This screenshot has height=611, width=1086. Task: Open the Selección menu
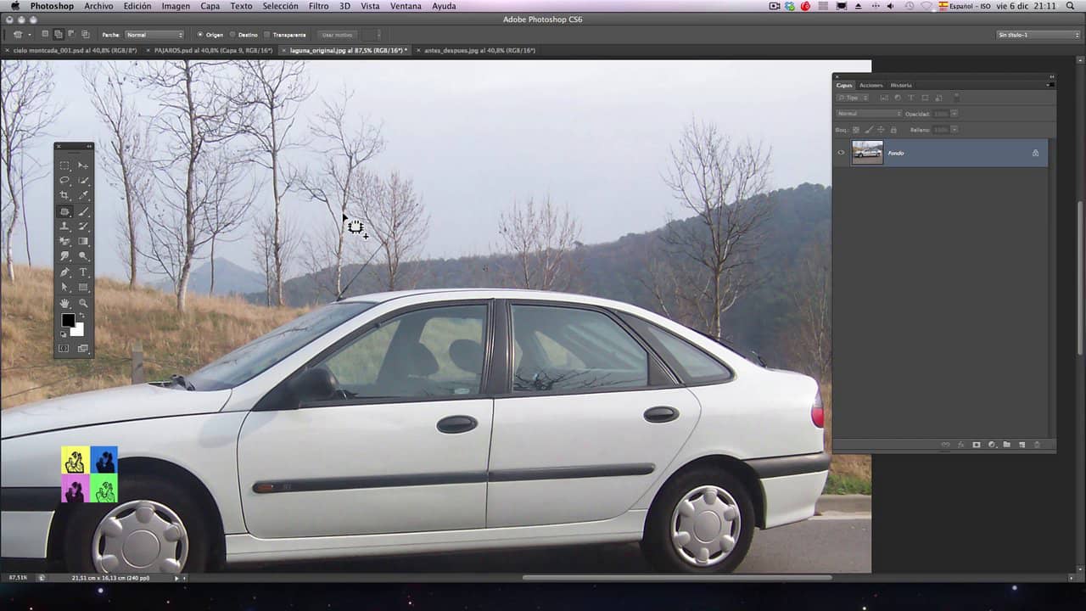pos(280,6)
